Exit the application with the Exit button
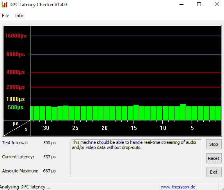Screen dimensions: 224x190 pos(214,172)
